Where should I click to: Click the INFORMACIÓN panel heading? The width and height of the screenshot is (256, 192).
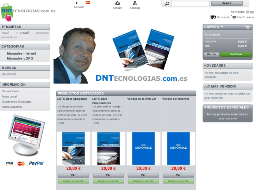coord(13,85)
